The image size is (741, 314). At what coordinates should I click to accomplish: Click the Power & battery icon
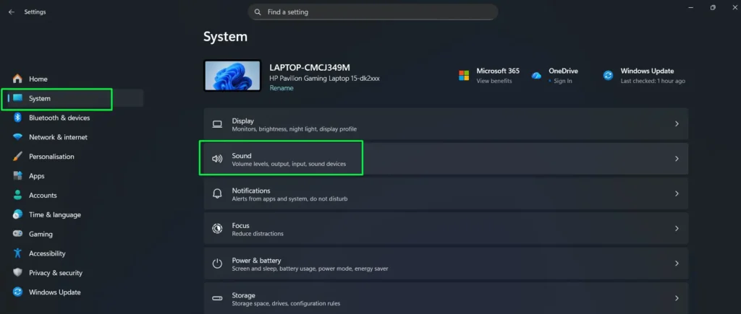coord(217,263)
